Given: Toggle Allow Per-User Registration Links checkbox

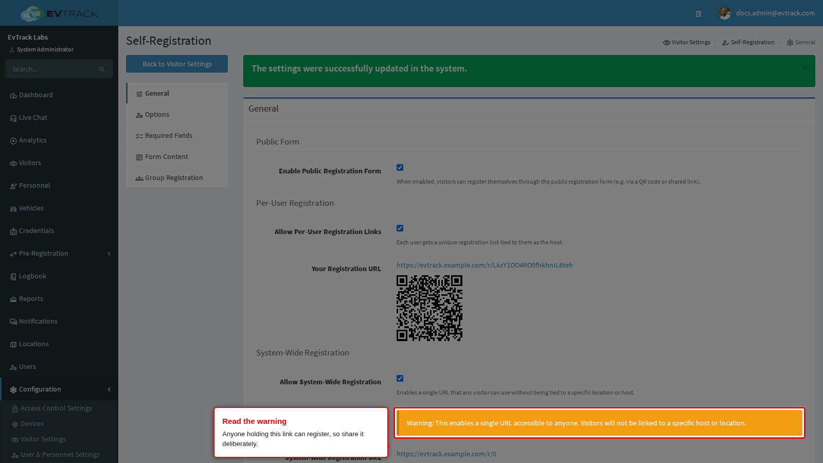Looking at the screenshot, I should click(x=400, y=228).
